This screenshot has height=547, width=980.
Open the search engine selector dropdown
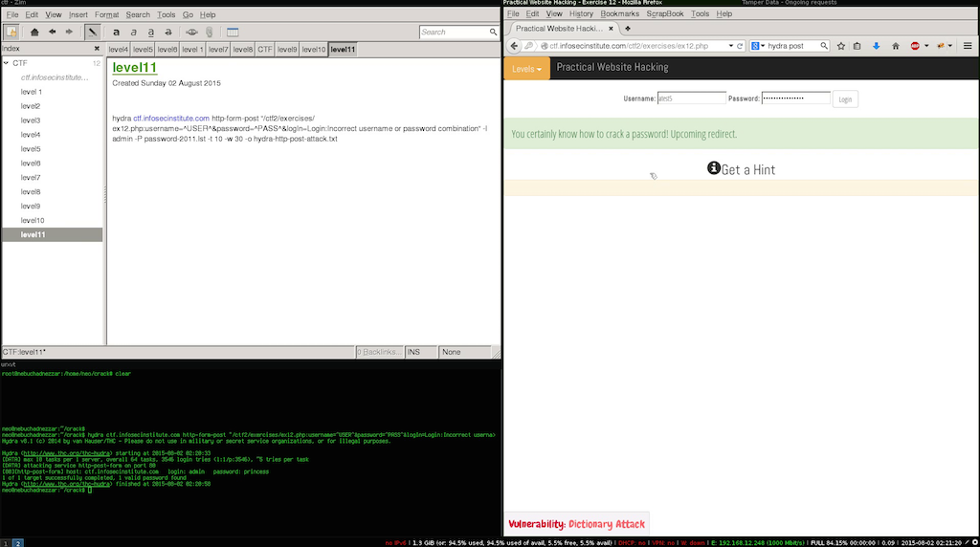[x=758, y=46]
